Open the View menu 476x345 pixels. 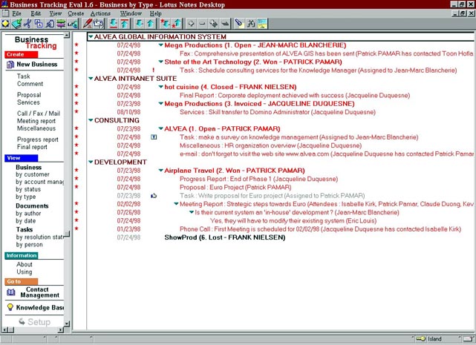pos(56,13)
